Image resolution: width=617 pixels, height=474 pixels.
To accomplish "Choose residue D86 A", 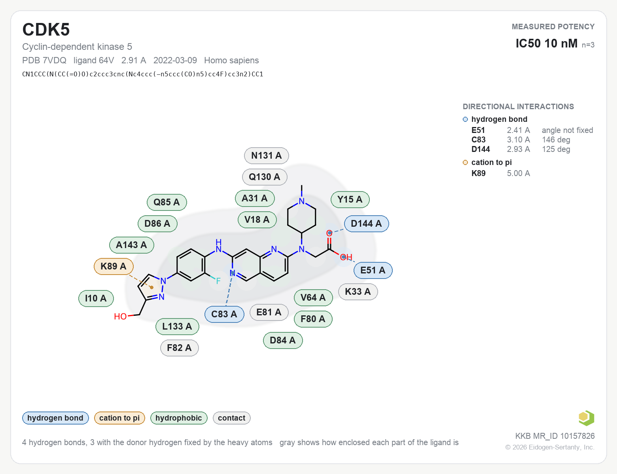I will 157,224.
